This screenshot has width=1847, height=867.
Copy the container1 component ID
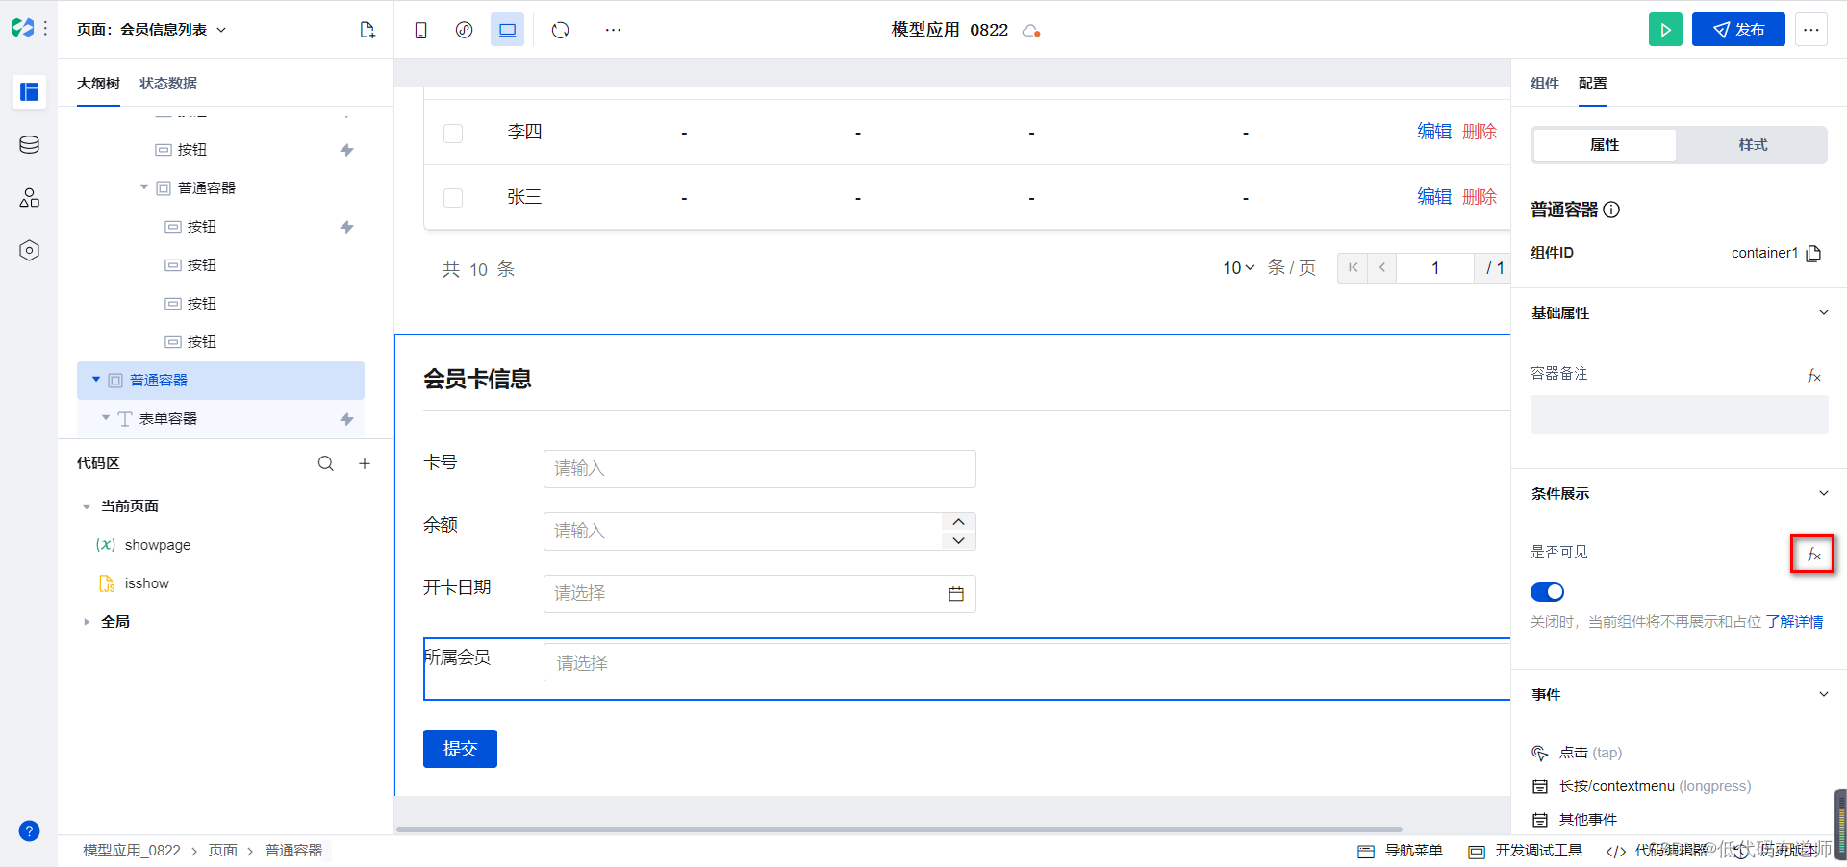tap(1813, 253)
